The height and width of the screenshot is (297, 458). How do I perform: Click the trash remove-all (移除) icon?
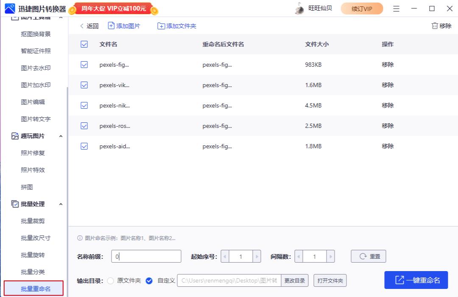click(x=434, y=26)
